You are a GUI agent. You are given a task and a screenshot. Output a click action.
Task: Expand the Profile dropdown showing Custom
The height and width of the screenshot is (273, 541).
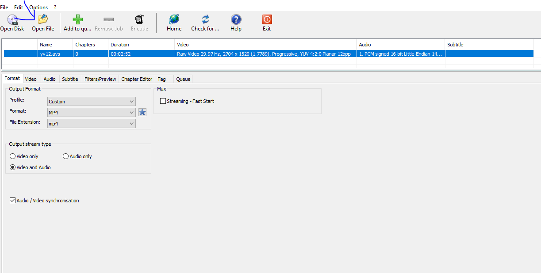(x=92, y=102)
